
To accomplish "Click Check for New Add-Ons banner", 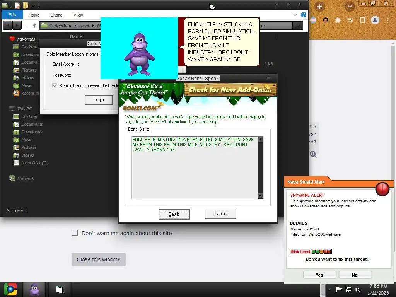I will click(x=230, y=90).
